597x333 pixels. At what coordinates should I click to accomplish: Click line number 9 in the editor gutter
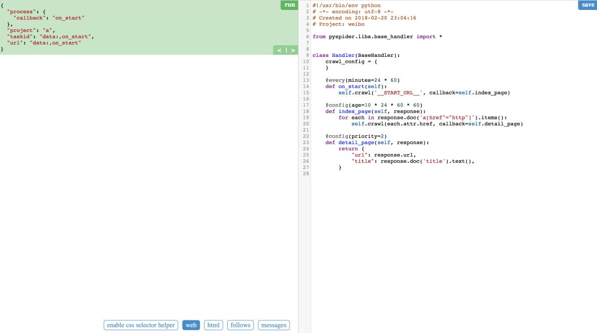[307, 55]
